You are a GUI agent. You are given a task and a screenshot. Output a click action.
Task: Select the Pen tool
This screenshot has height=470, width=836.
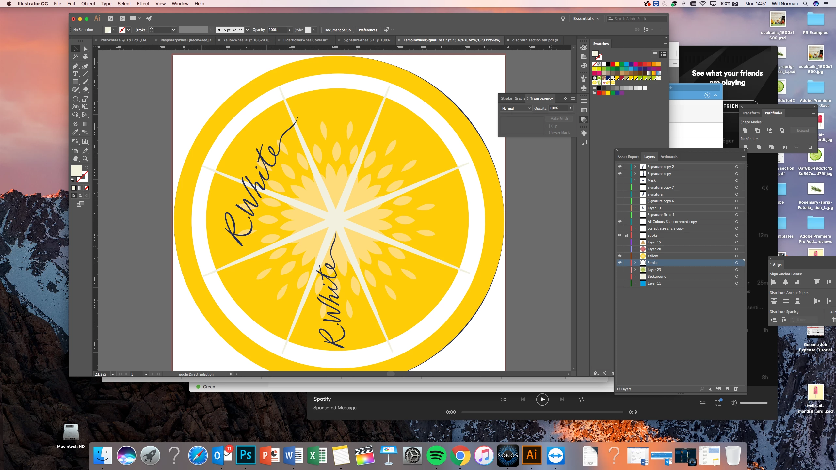click(x=75, y=66)
